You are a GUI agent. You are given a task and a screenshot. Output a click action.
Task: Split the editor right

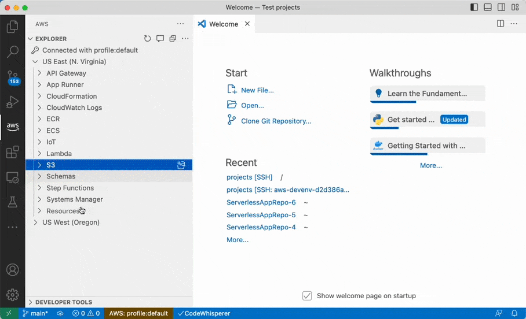pos(500,24)
